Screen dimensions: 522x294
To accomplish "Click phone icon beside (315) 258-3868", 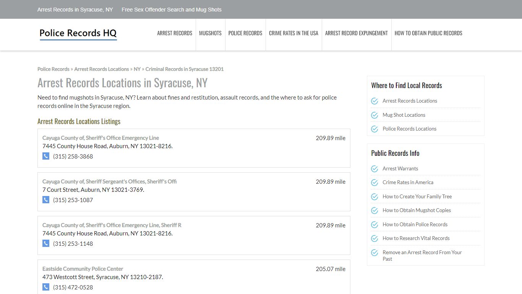I will pyautogui.click(x=46, y=156).
